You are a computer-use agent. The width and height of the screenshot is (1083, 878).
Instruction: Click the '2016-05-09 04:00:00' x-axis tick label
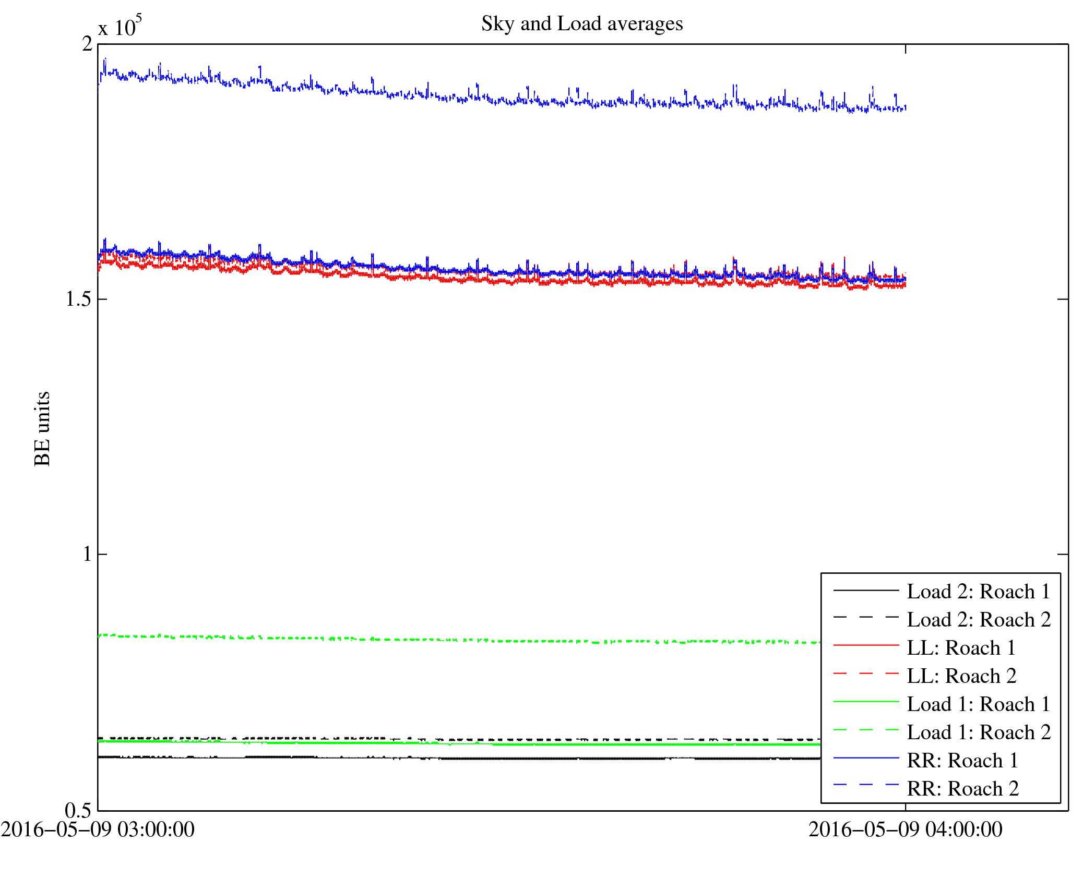click(x=905, y=829)
